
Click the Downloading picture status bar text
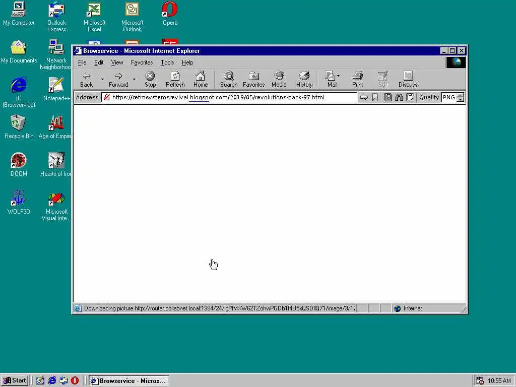click(x=219, y=308)
